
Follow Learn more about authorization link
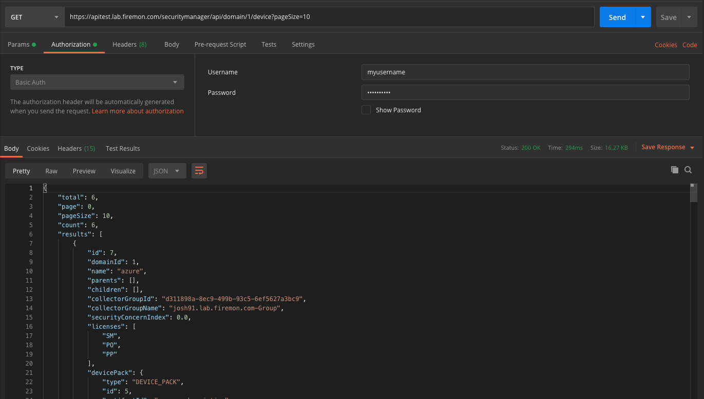point(138,111)
